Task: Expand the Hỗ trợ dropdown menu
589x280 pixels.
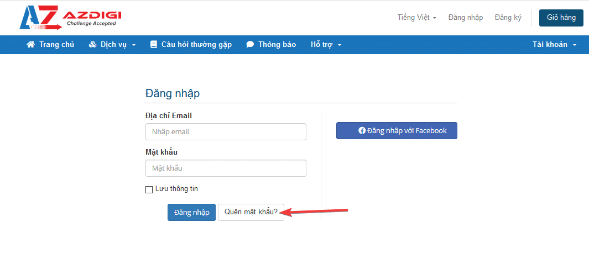Action: tap(326, 45)
